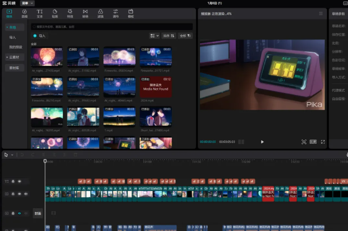Click the timeline playhead marker

45,161
